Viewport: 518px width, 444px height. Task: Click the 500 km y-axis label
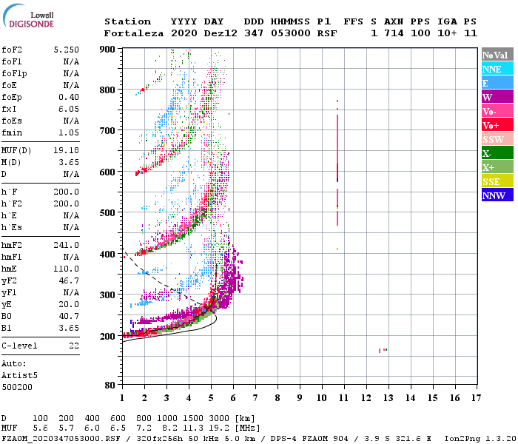tap(107, 213)
